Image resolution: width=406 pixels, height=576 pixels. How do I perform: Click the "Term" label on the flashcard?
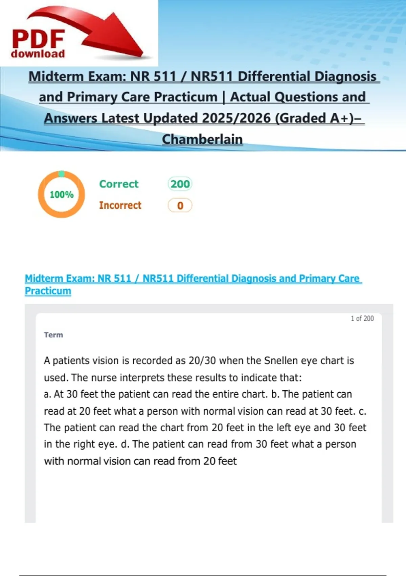pyautogui.click(x=53, y=335)
